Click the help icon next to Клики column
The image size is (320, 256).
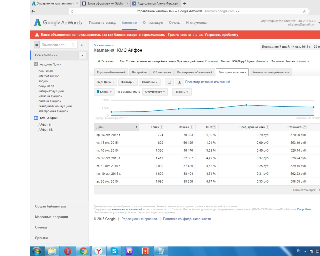(x=162, y=127)
